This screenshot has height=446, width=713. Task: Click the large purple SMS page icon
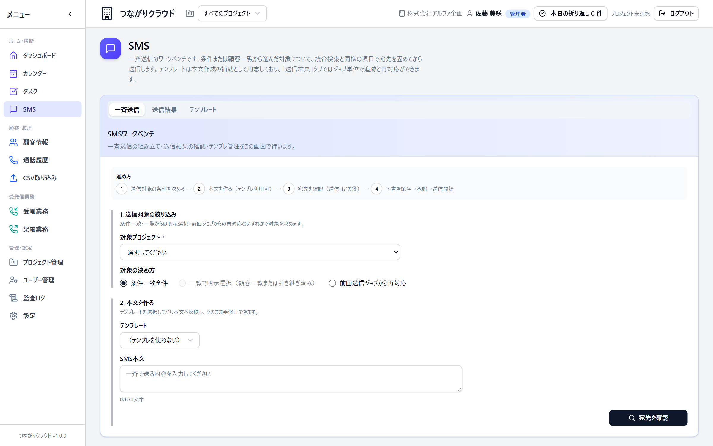(111, 48)
